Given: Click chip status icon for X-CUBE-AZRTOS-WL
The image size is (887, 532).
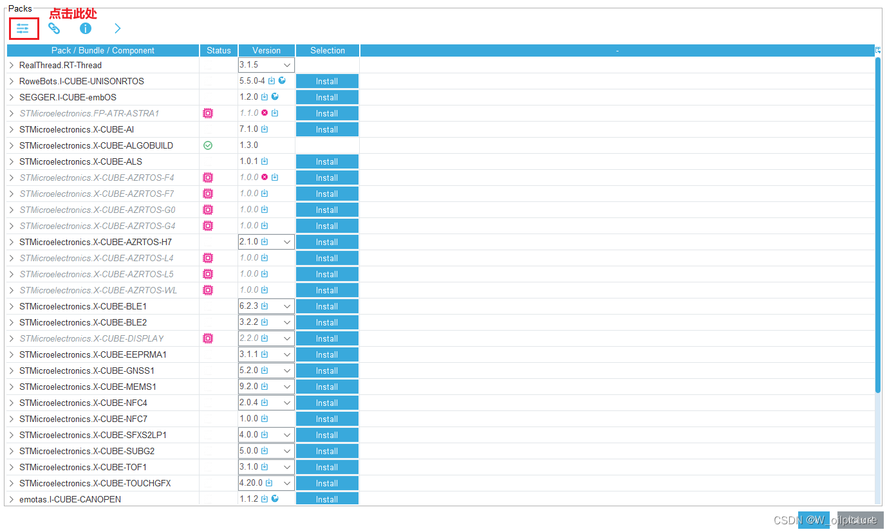Looking at the screenshot, I should [208, 290].
